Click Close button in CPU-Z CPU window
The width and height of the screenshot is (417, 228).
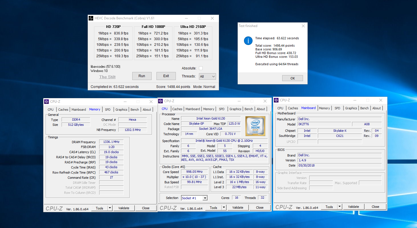click(260, 208)
